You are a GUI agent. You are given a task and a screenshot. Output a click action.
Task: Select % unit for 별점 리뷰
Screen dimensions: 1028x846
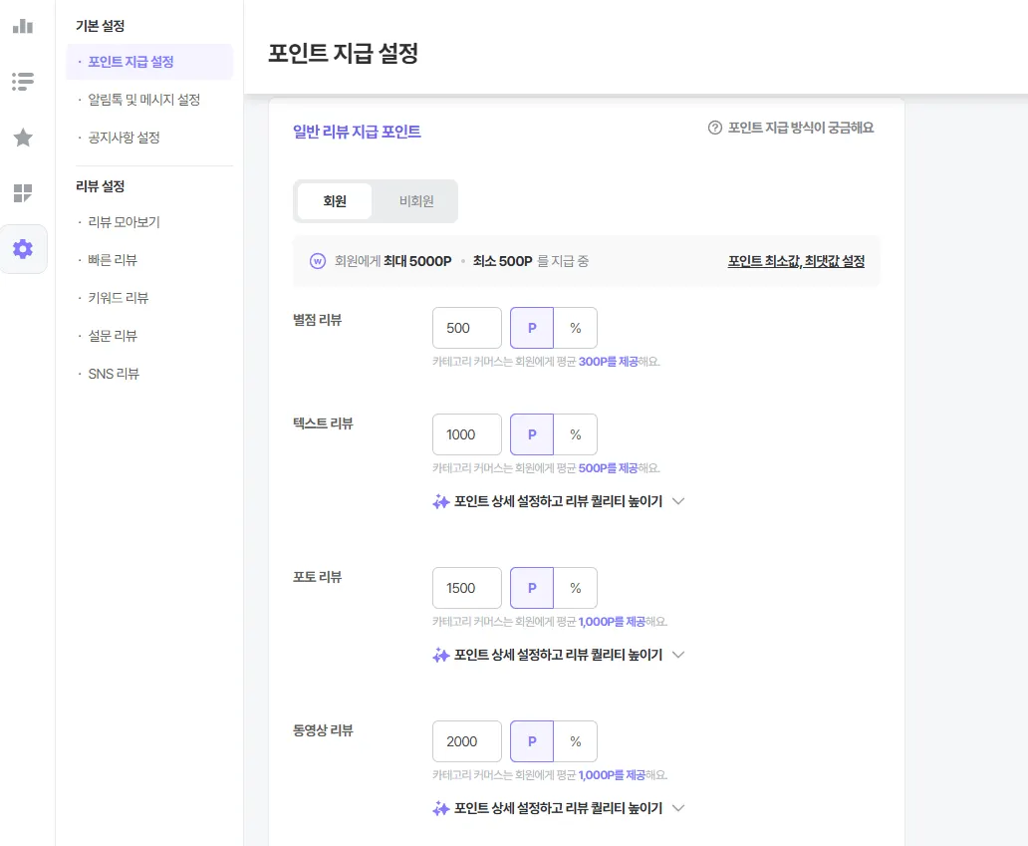click(x=575, y=328)
